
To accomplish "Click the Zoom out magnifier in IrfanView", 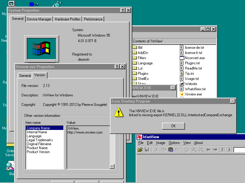I will click(201, 150).
